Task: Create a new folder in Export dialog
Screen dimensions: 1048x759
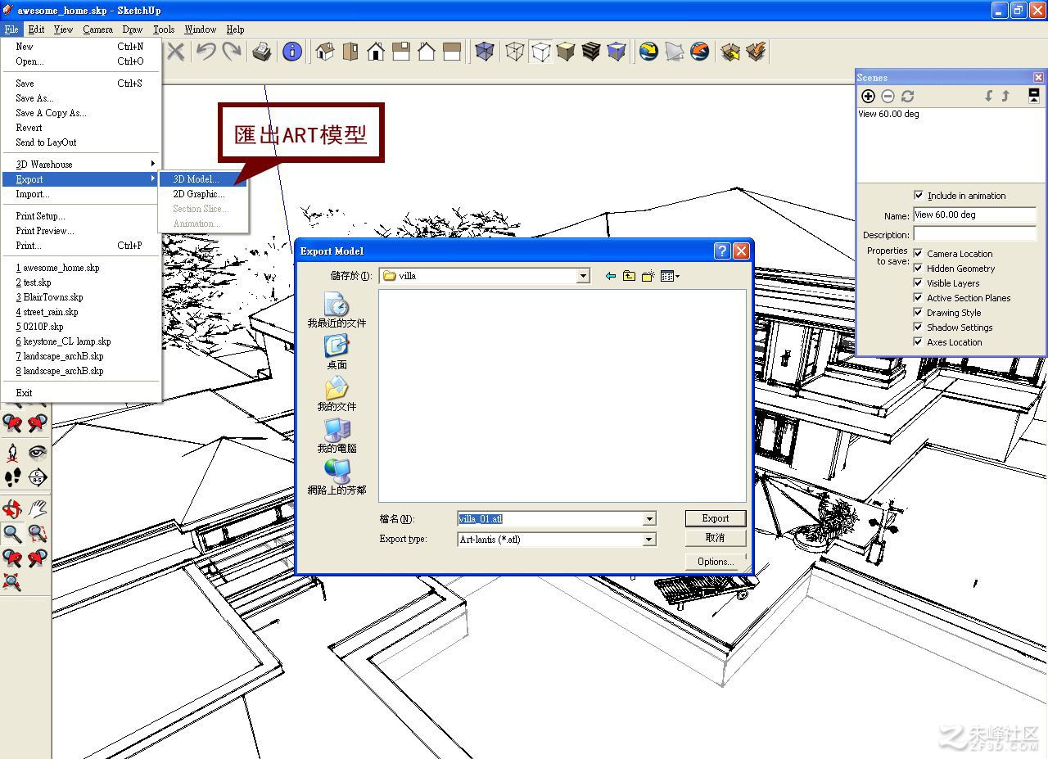Action: [x=648, y=276]
